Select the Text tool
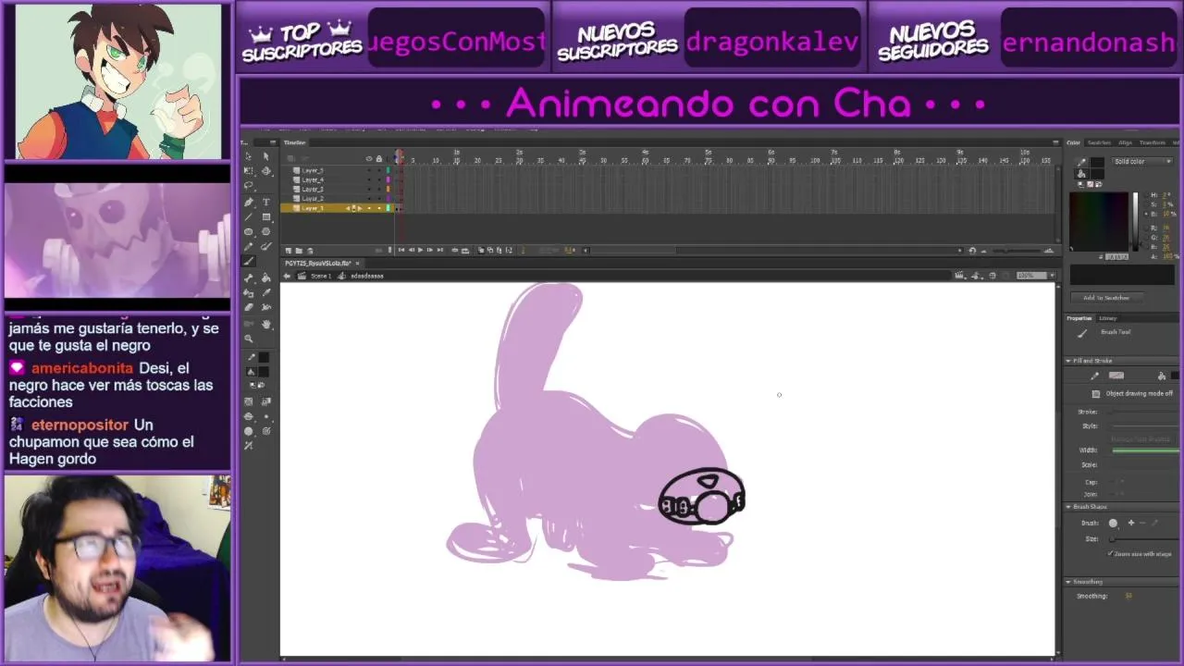The height and width of the screenshot is (666, 1184). [266, 203]
